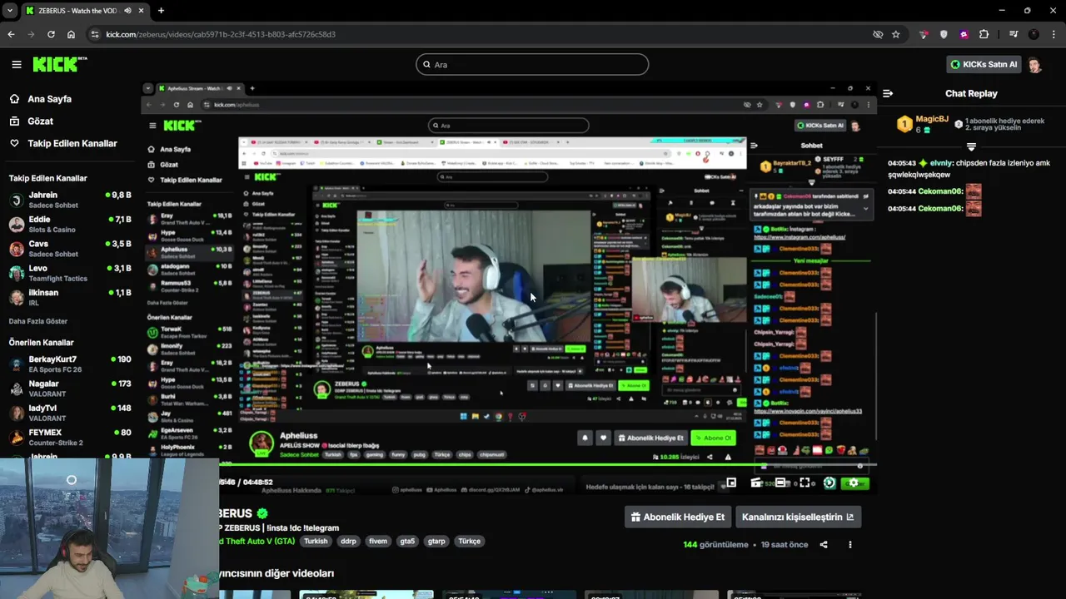Click Abonelik Hediye Et below the video
This screenshot has height=599, width=1066.
678,517
